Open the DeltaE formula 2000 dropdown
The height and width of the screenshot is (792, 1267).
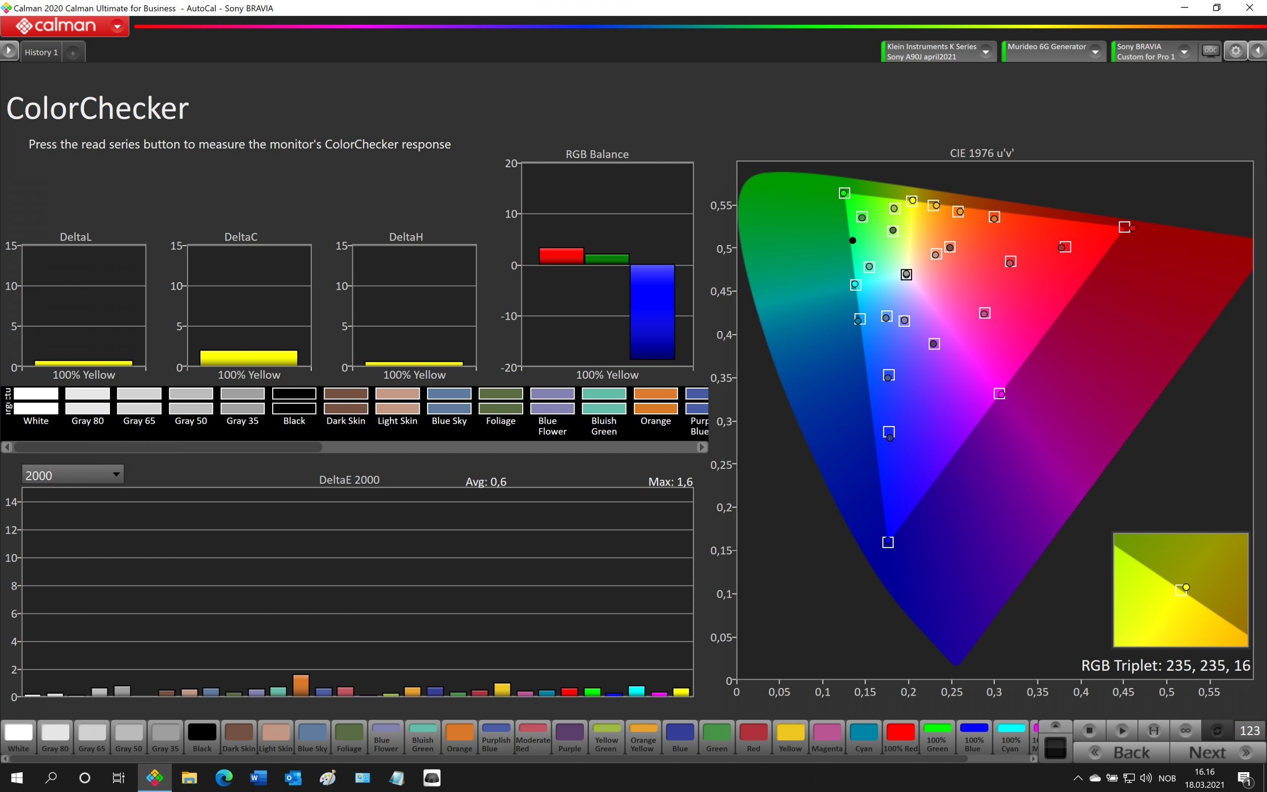click(x=73, y=475)
